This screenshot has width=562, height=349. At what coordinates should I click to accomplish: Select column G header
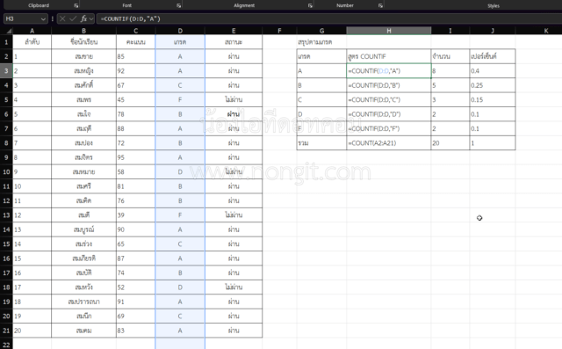pyautogui.click(x=321, y=31)
